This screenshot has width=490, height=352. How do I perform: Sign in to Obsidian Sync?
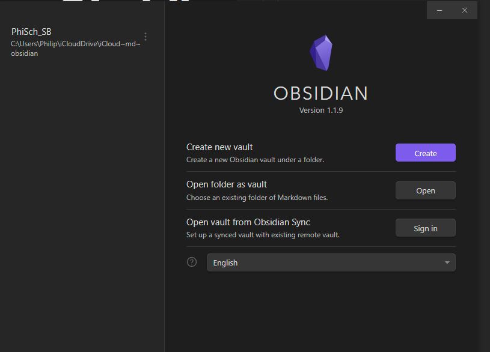[425, 228]
